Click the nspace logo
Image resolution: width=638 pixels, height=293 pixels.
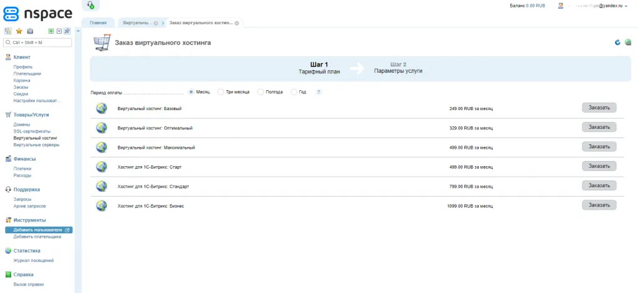37,14
